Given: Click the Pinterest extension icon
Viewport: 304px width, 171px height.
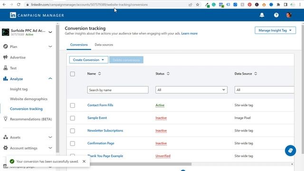Looking at the screenshot, I should coord(249,5).
